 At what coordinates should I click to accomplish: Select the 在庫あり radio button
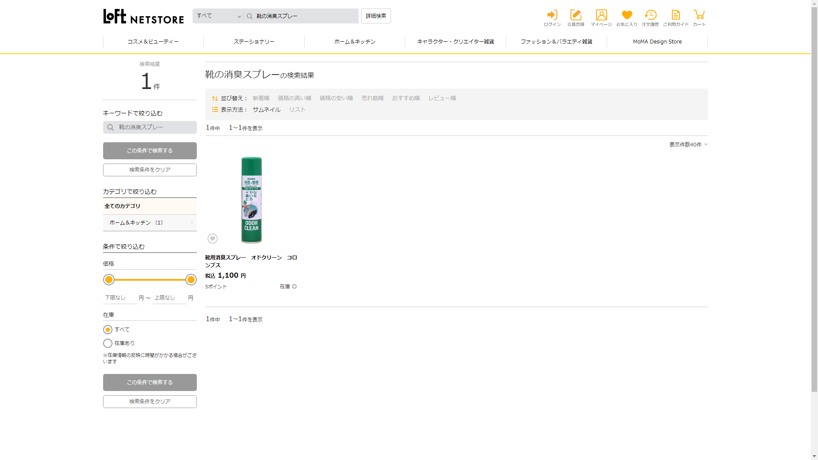pyautogui.click(x=108, y=343)
